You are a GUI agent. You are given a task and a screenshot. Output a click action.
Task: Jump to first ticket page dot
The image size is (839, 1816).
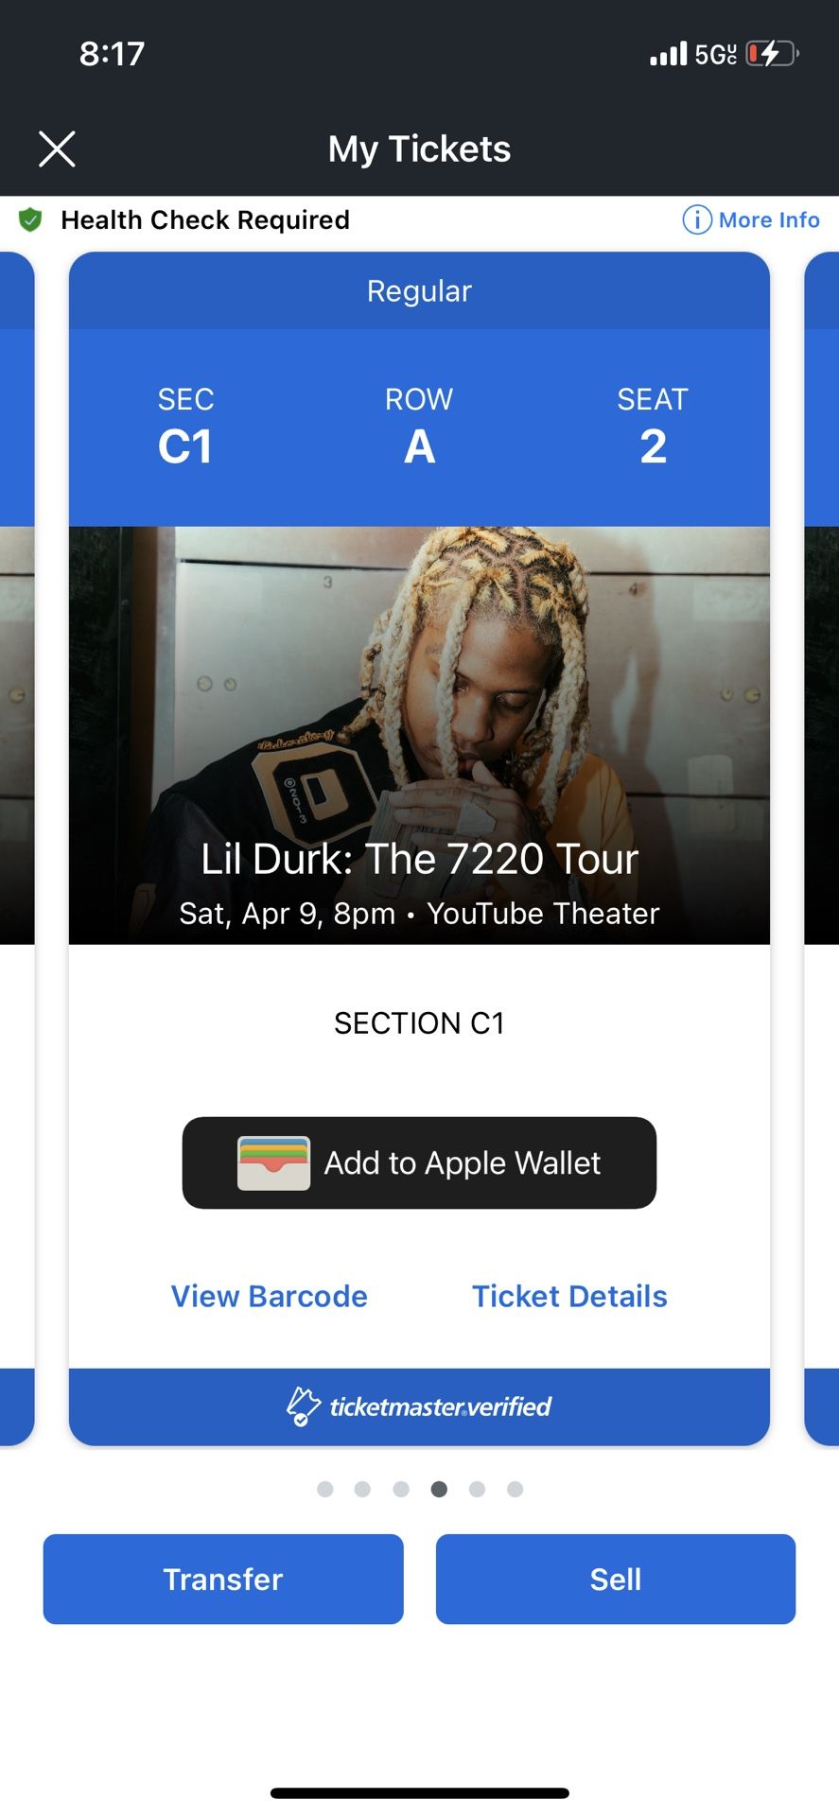pos(325,1489)
